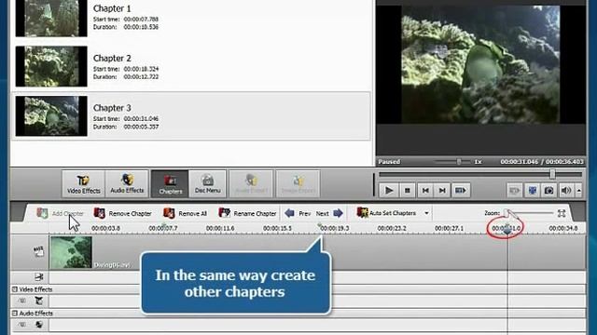
Task: Toggle visibility eye on video effects track
Action: 22,301
